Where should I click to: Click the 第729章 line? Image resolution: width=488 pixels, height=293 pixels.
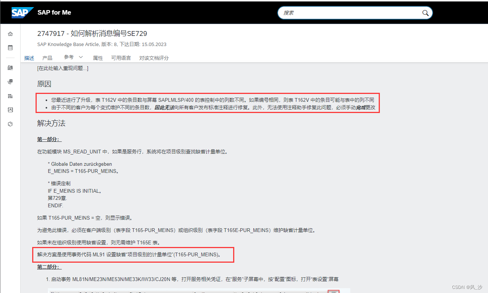coord(57,198)
